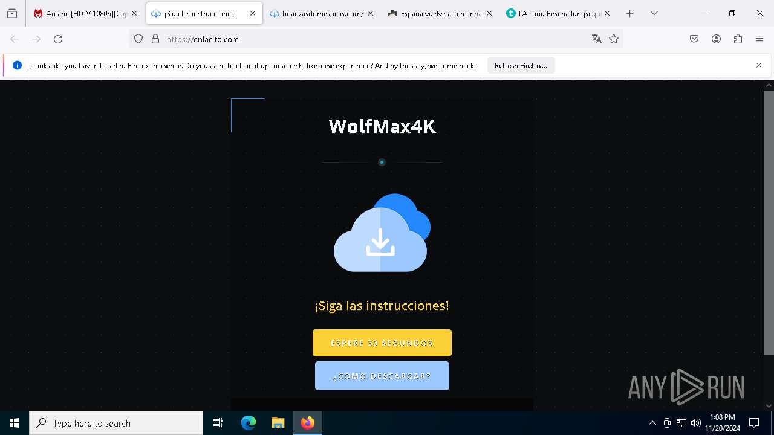Launch Microsoft Edge from taskbar
The width and height of the screenshot is (774, 435).
249,423
